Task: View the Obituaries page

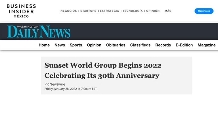Action: (116, 45)
